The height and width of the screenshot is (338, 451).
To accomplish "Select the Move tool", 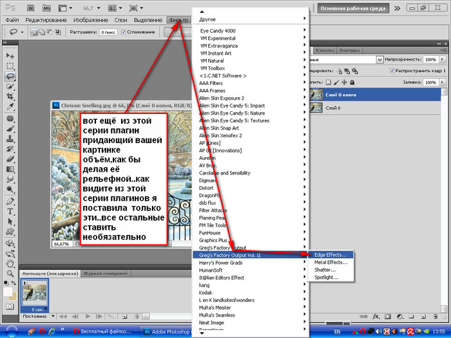I will [x=10, y=55].
